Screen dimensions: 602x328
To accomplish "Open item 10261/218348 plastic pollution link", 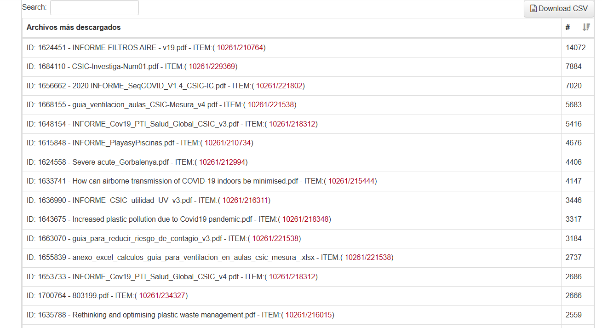I will tap(305, 219).
